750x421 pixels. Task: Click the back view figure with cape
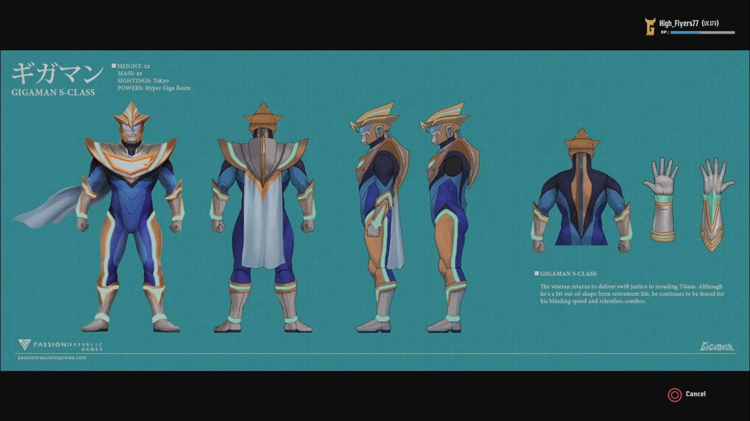[263, 217]
